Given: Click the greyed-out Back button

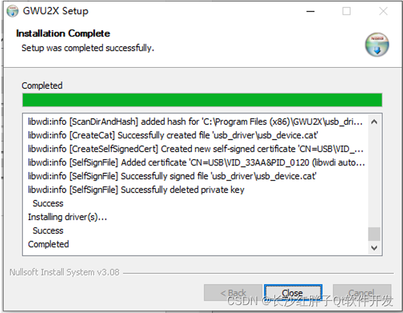Looking at the screenshot, I should click(x=233, y=293).
